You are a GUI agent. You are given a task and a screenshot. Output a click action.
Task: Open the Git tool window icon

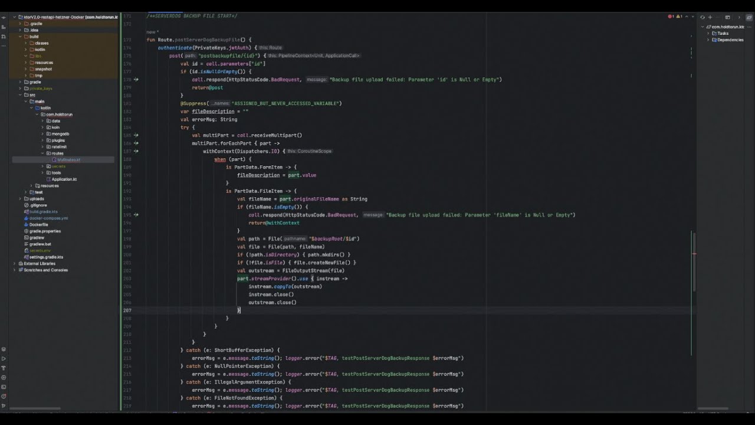click(x=4, y=406)
